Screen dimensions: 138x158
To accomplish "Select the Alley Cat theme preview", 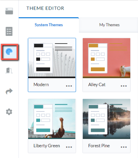I will point(106,58).
